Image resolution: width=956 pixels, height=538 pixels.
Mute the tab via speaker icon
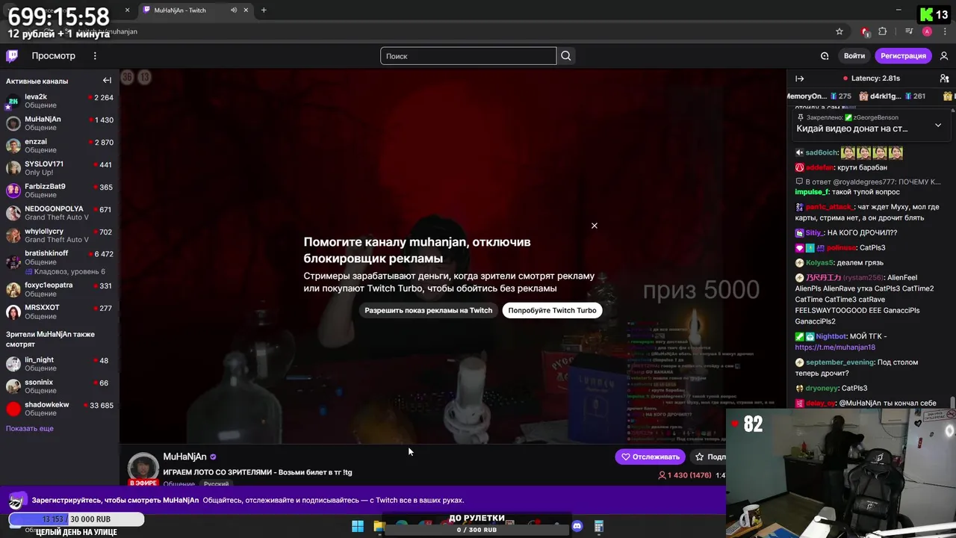coord(234,10)
